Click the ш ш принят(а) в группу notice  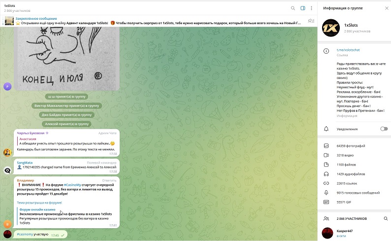click(66, 97)
